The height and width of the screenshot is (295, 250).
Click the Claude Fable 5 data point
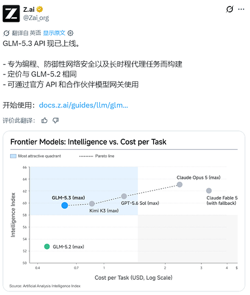coord(209,191)
